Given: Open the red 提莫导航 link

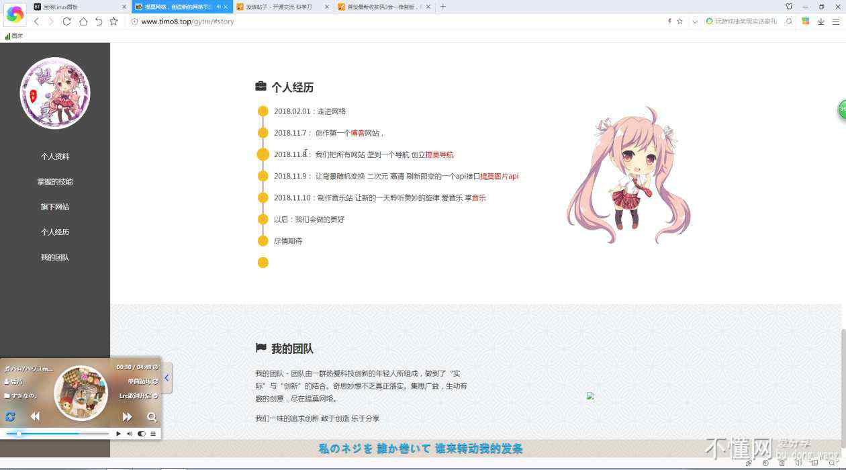Looking at the screenshot, I should (439, 154).
